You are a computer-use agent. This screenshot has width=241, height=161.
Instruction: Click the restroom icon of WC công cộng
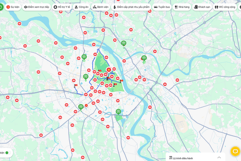[x=216, y=7]
